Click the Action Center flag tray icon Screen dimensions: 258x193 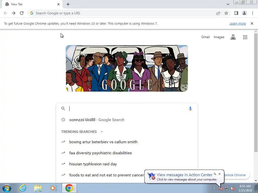[220, 188]
